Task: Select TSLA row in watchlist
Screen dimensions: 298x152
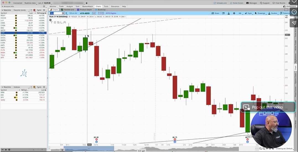Action: click(23, 55)
